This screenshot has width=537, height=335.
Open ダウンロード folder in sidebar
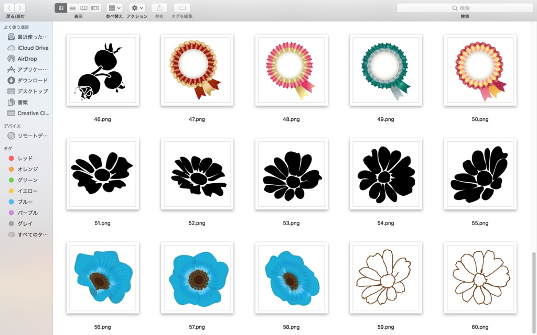pos(27,80)
